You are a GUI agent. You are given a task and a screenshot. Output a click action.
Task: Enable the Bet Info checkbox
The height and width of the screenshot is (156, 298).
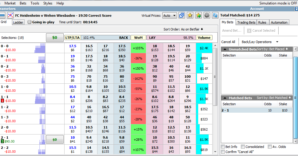point(223,147)
